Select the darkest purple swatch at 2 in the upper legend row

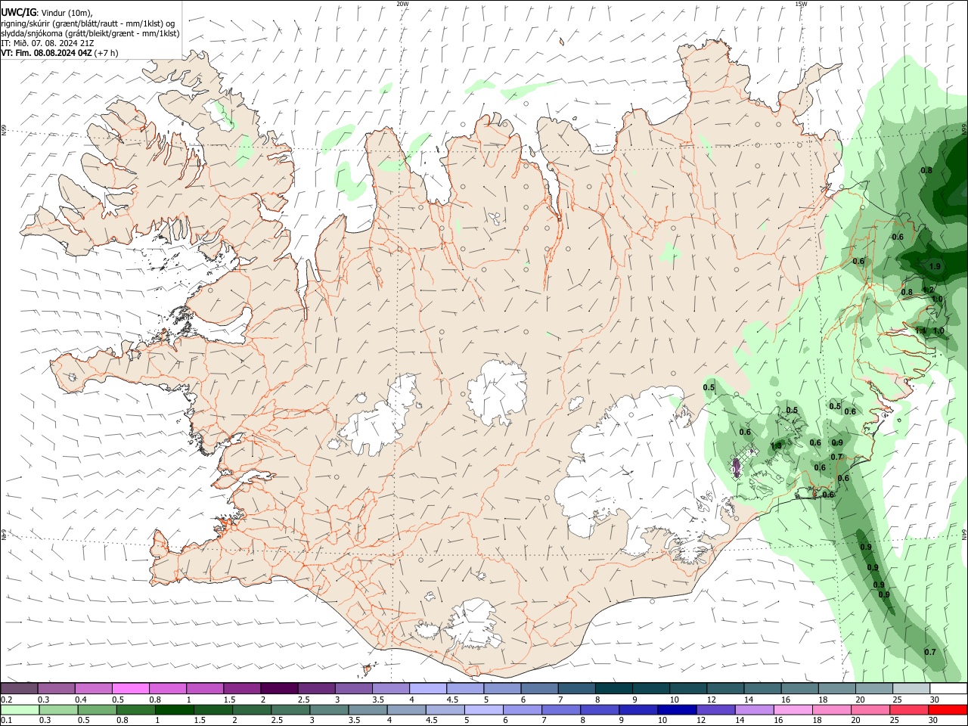[x=279, y=689]
